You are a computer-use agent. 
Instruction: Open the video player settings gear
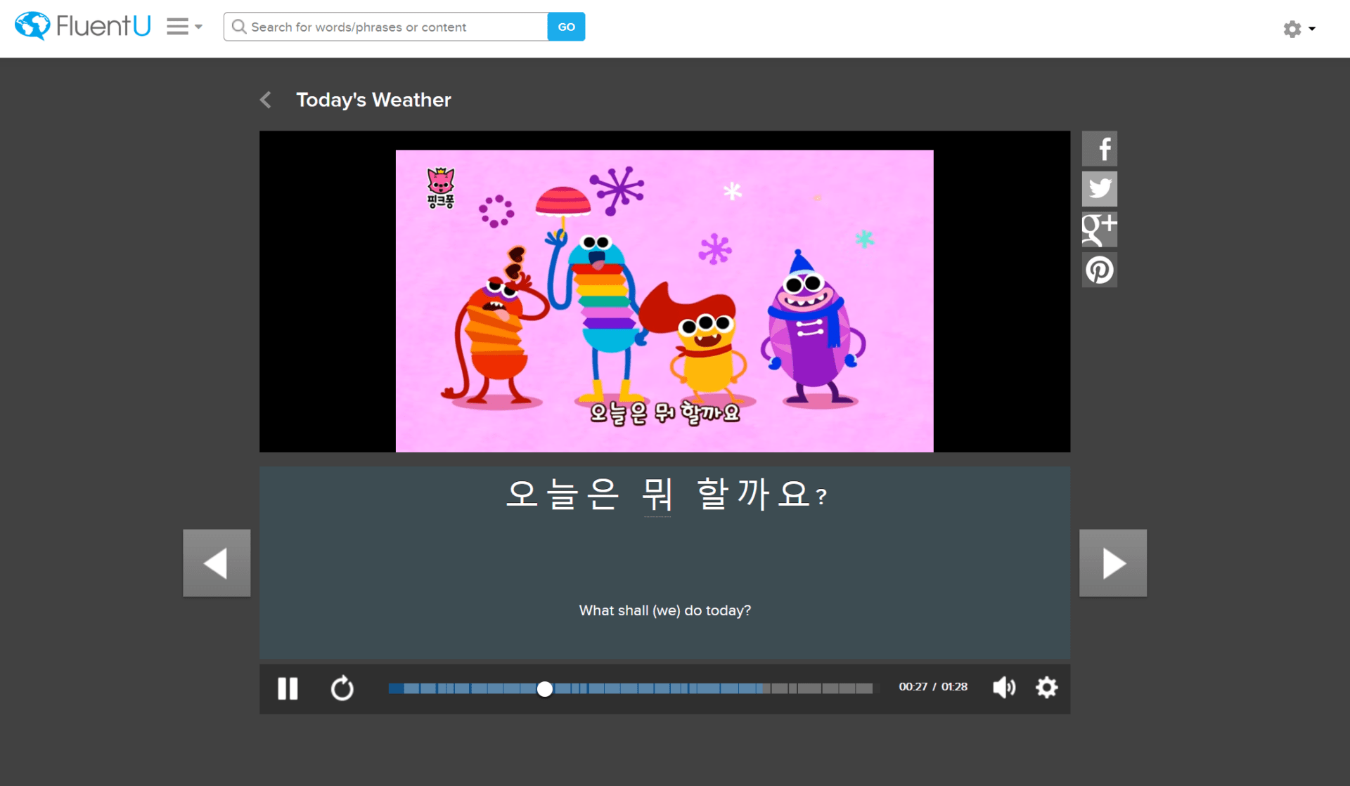pos(1046,688)
